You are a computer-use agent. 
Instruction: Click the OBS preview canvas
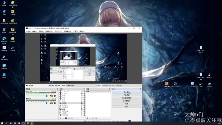[x=84, y=58]
